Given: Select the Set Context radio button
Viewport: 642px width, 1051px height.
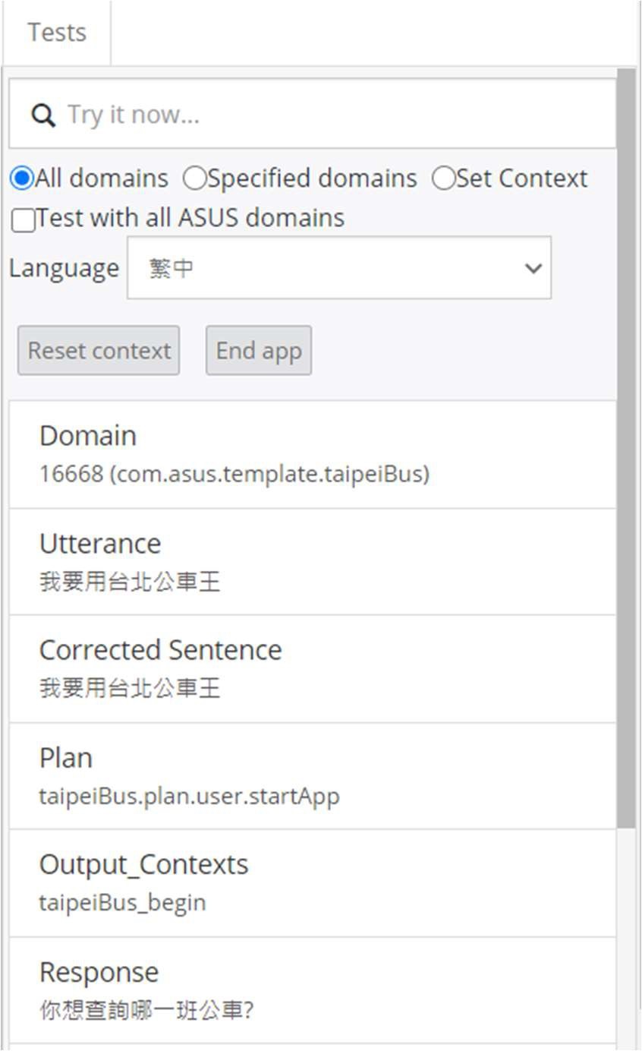Looking at the screenshot, I should click(x=442, y=178).
